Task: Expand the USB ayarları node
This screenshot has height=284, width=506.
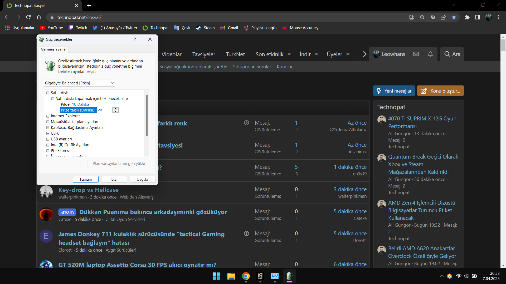Action: pos(48,139)
